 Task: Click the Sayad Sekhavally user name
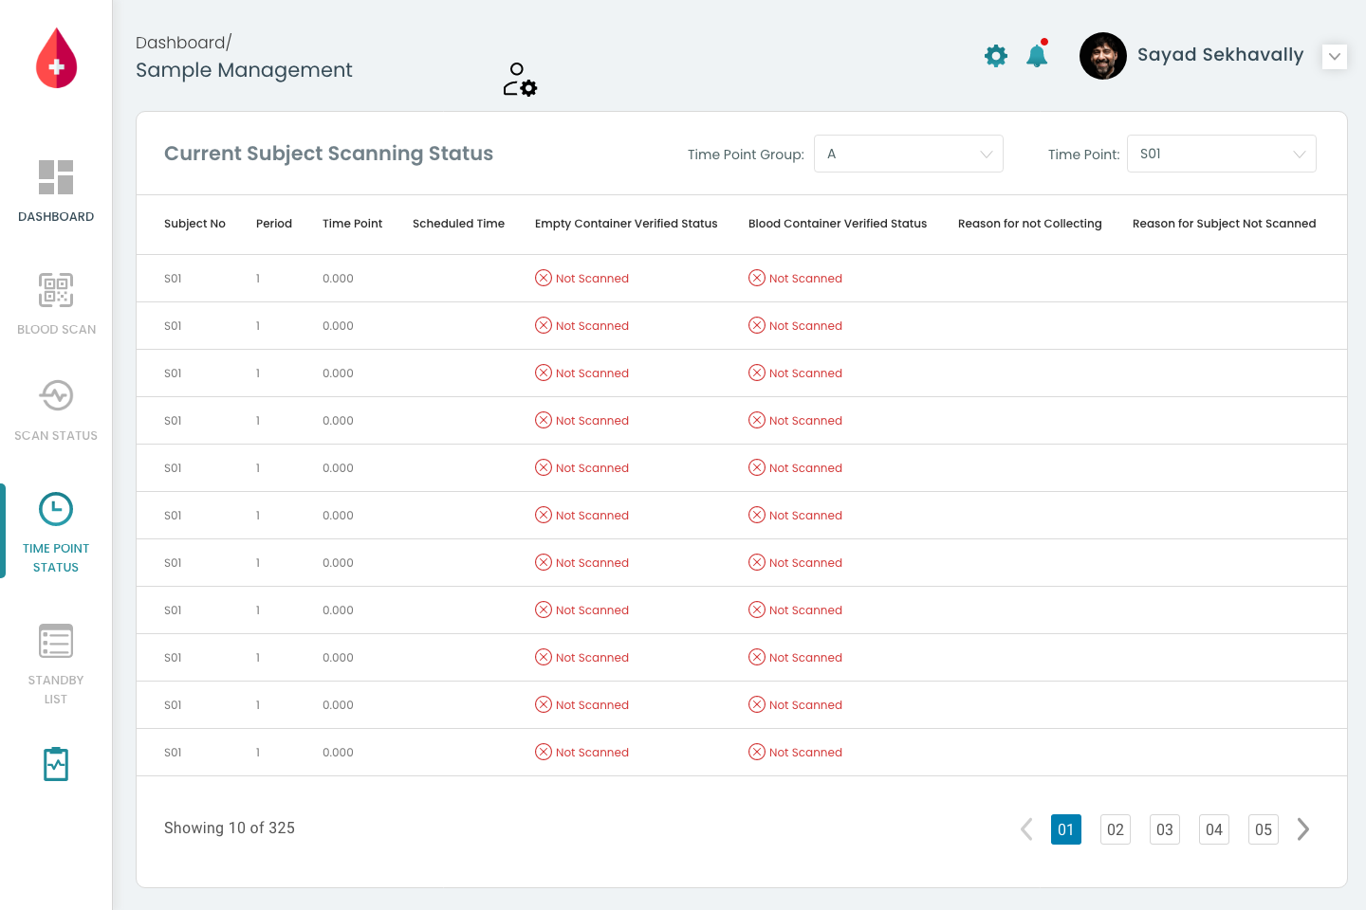click(x=1221, y=55)
